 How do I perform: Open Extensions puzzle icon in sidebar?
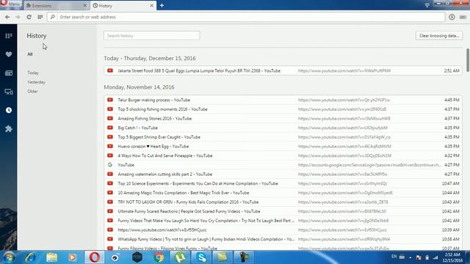coord(9,129)
